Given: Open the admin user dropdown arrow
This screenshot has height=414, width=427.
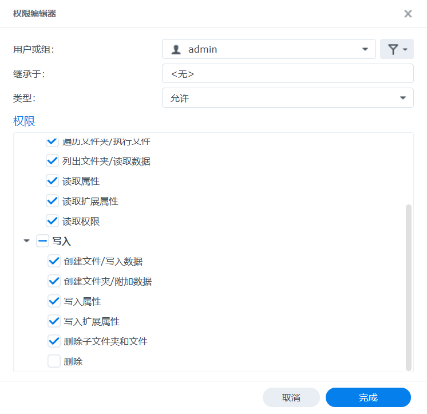Looking at the screenshot, I should tap(365, 49).
